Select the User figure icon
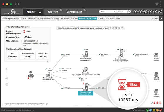Viewport: 164px width, 112px height. (x=31, y=74)
